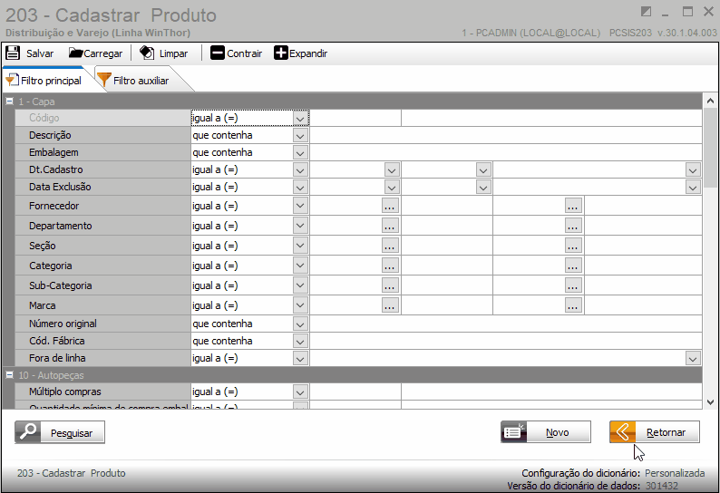The image size is (720, 493).
Task: Click Carregar in the toolbar
Action: click(96, 53)
